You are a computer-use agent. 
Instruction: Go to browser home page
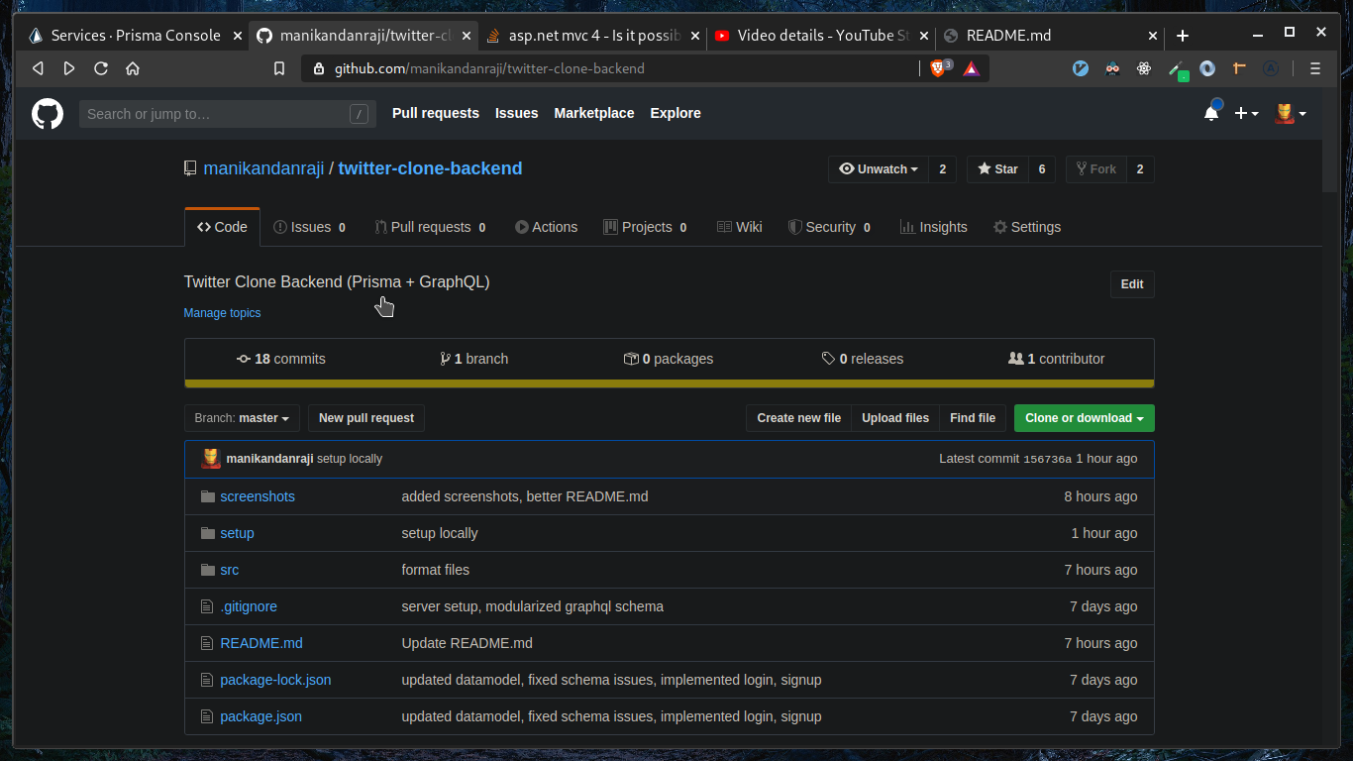(x=133, y=68)
